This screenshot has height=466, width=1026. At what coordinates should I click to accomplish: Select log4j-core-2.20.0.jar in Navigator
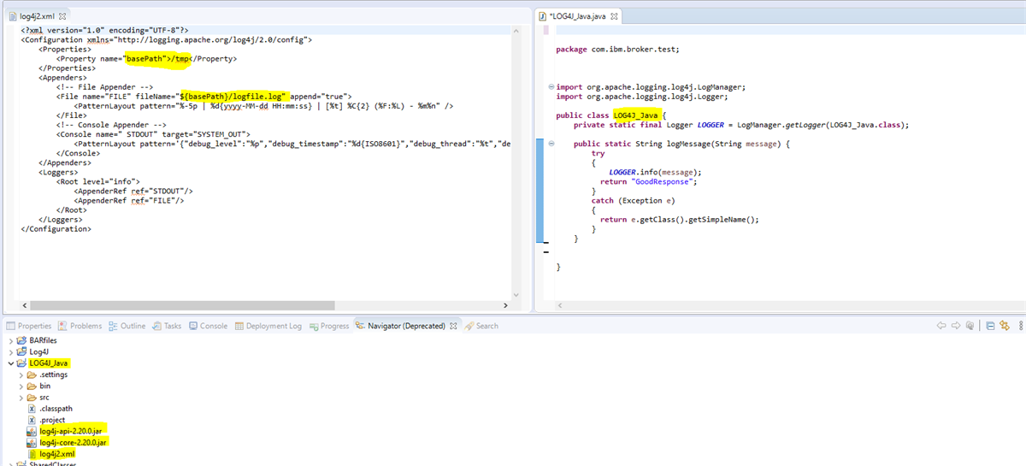point(74,442)
